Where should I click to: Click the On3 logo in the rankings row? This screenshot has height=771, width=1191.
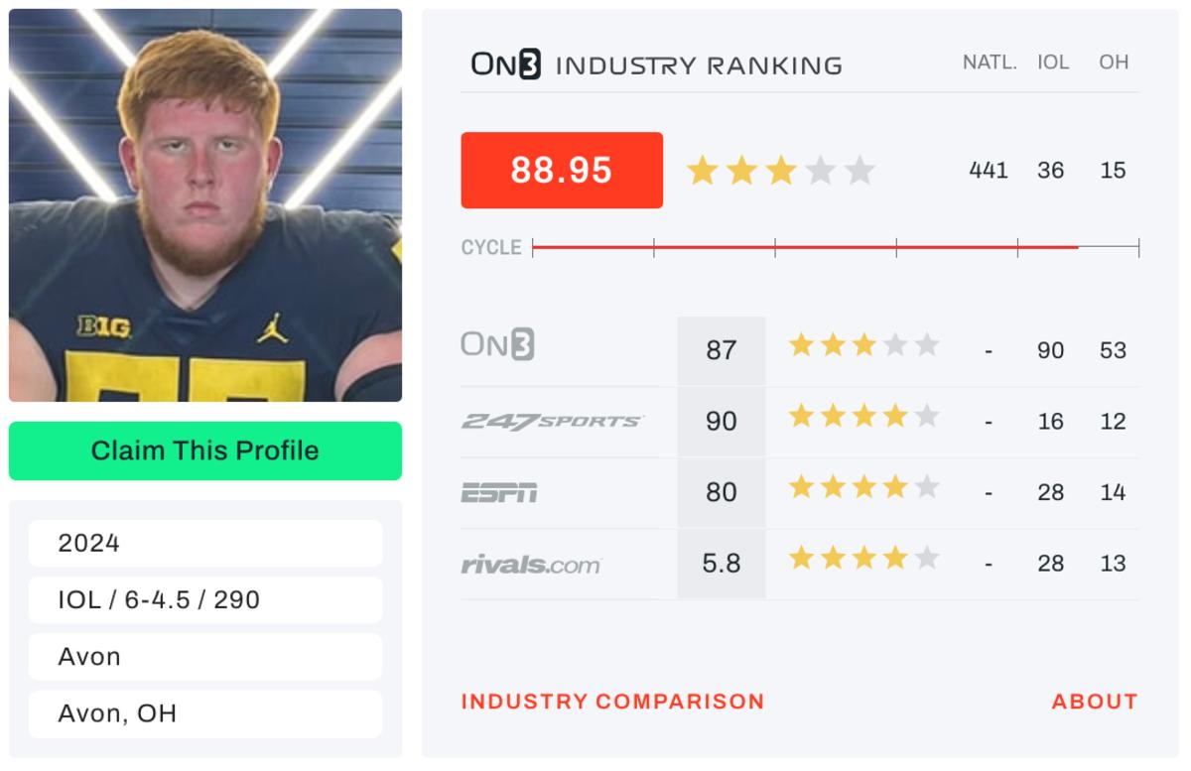point(497,345)
